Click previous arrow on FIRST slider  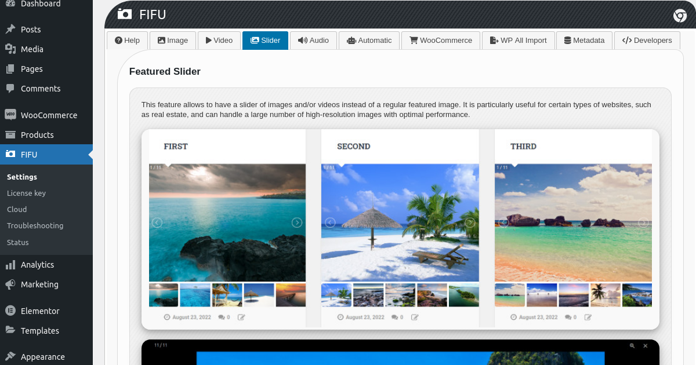pos(157,222)
